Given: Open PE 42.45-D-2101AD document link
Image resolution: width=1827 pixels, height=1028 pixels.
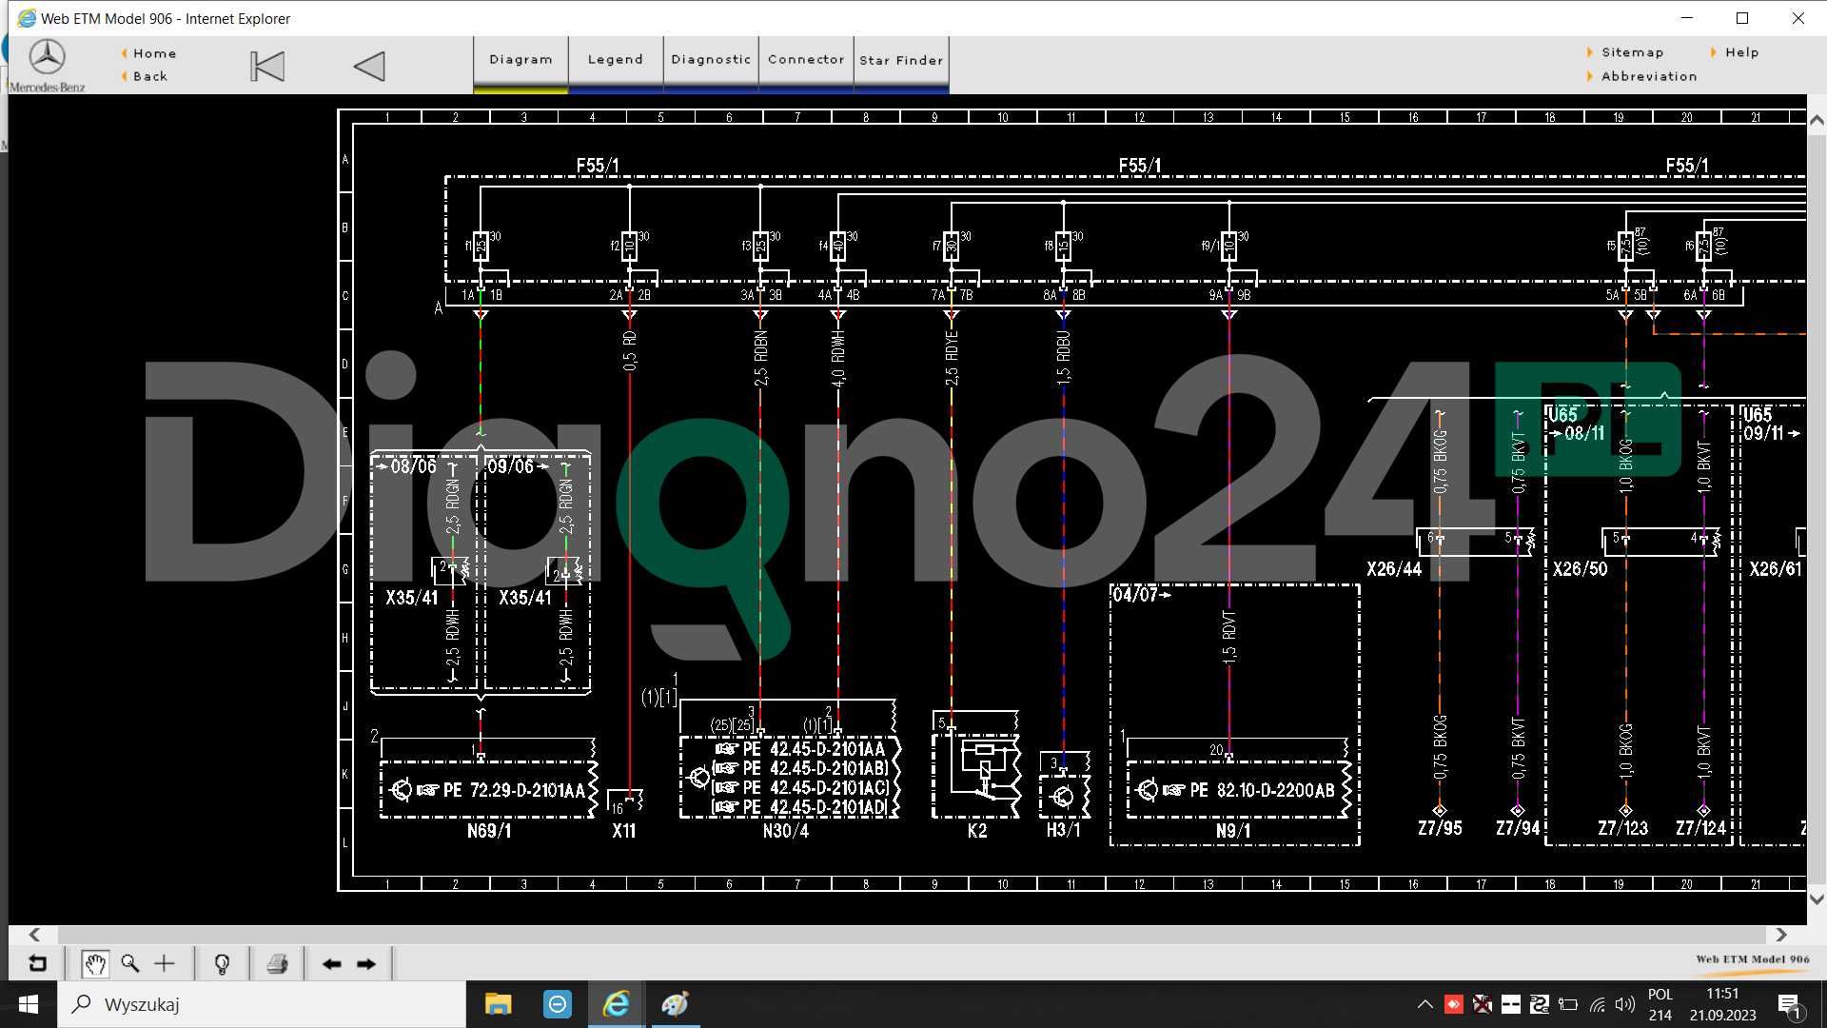Looking at the screenshot, I should click(800, 806).
